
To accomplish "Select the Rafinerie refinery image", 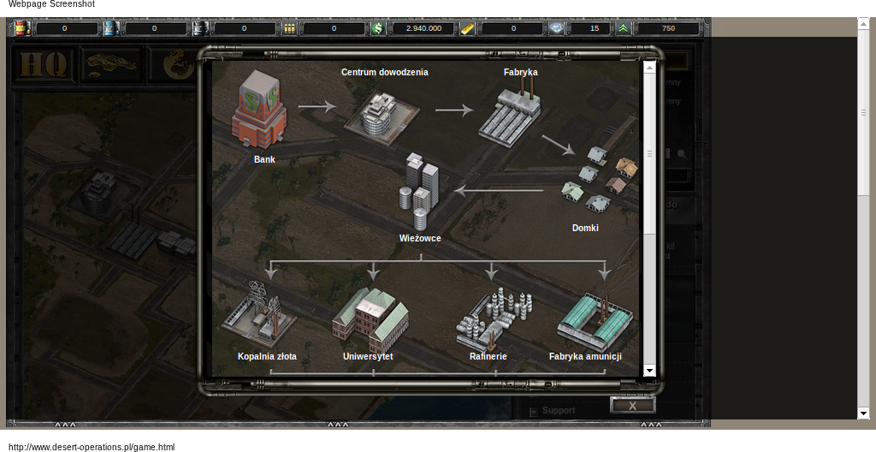I will coord(494,318).
